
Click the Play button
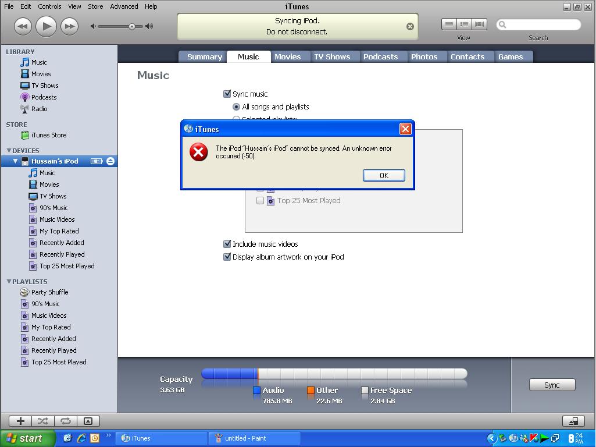(x=46, y=26)
